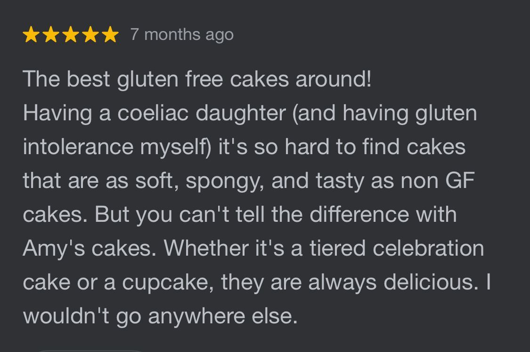The image size is (530, 352).
Task: Click the fifth and last rating star
Action: tap(110, 35)
